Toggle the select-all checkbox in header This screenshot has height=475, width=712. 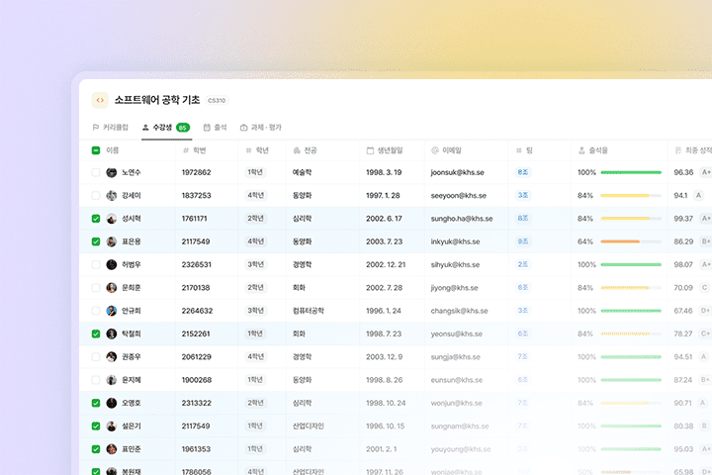96,150
